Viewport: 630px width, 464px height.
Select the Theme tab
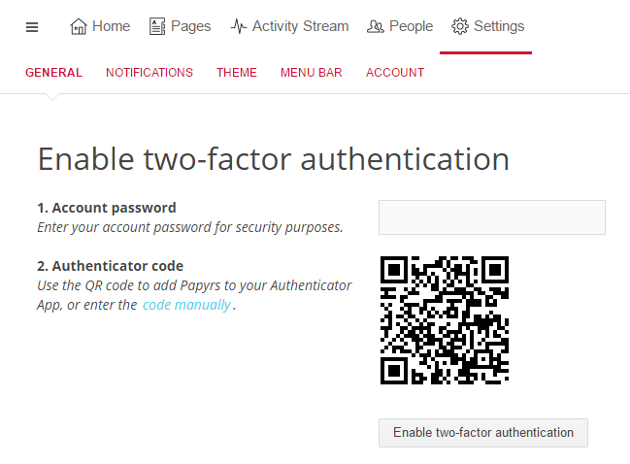tap(237, 72)
